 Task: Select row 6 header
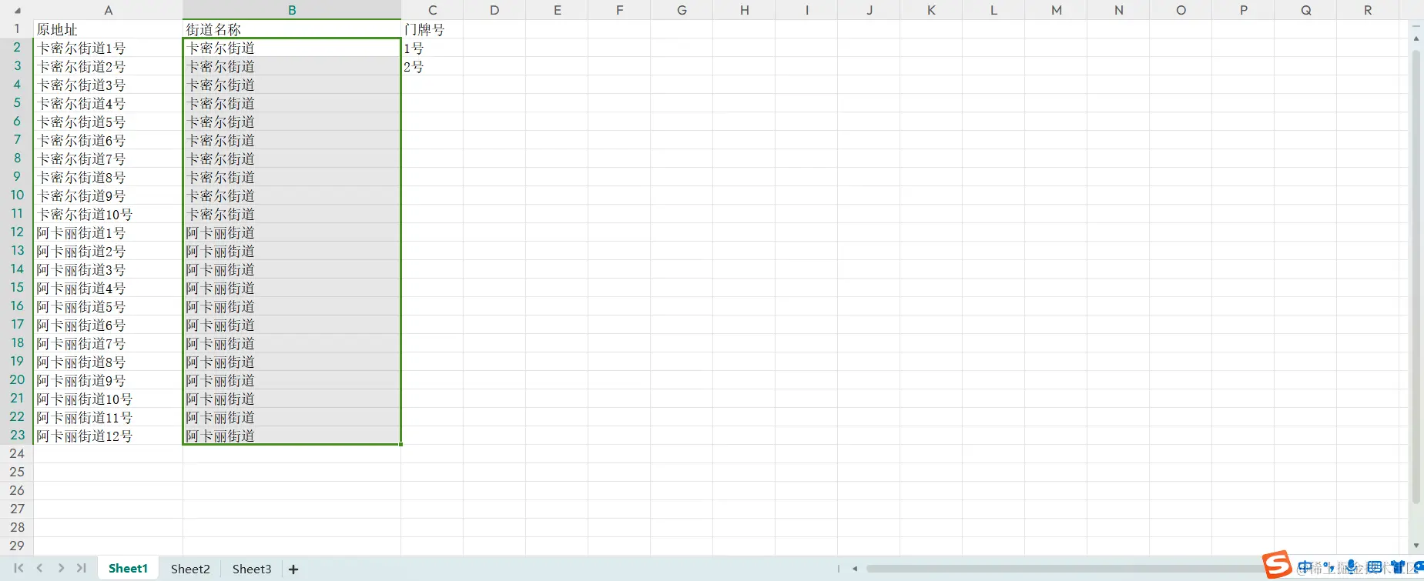tap(17, 121)
